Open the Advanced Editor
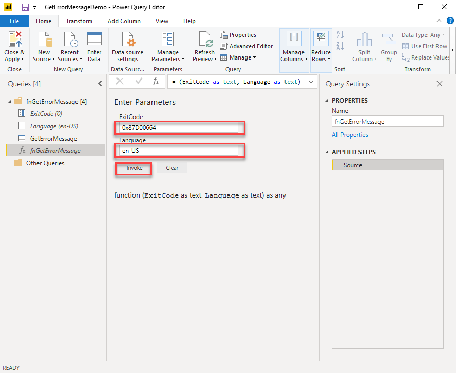Image resolution: width=456 pixels, height=373 pixels. [246, 46]
